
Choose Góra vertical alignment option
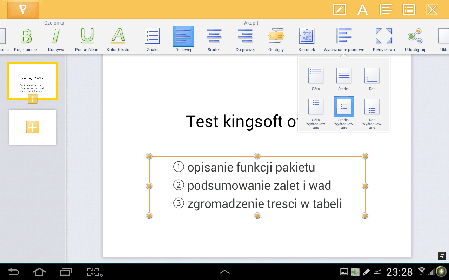coord(316,79)
